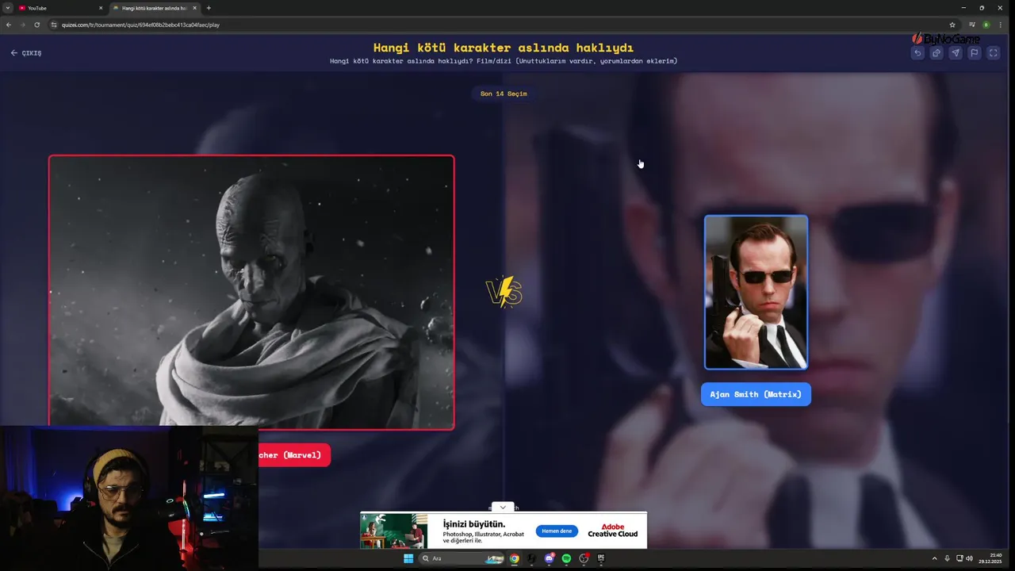Show hidden system tray icons
1015x571 pixels.
934,558
